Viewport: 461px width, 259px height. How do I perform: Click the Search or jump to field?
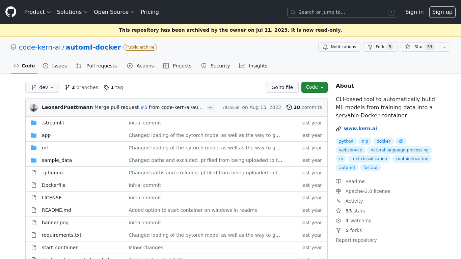click(x=342, y=12)
